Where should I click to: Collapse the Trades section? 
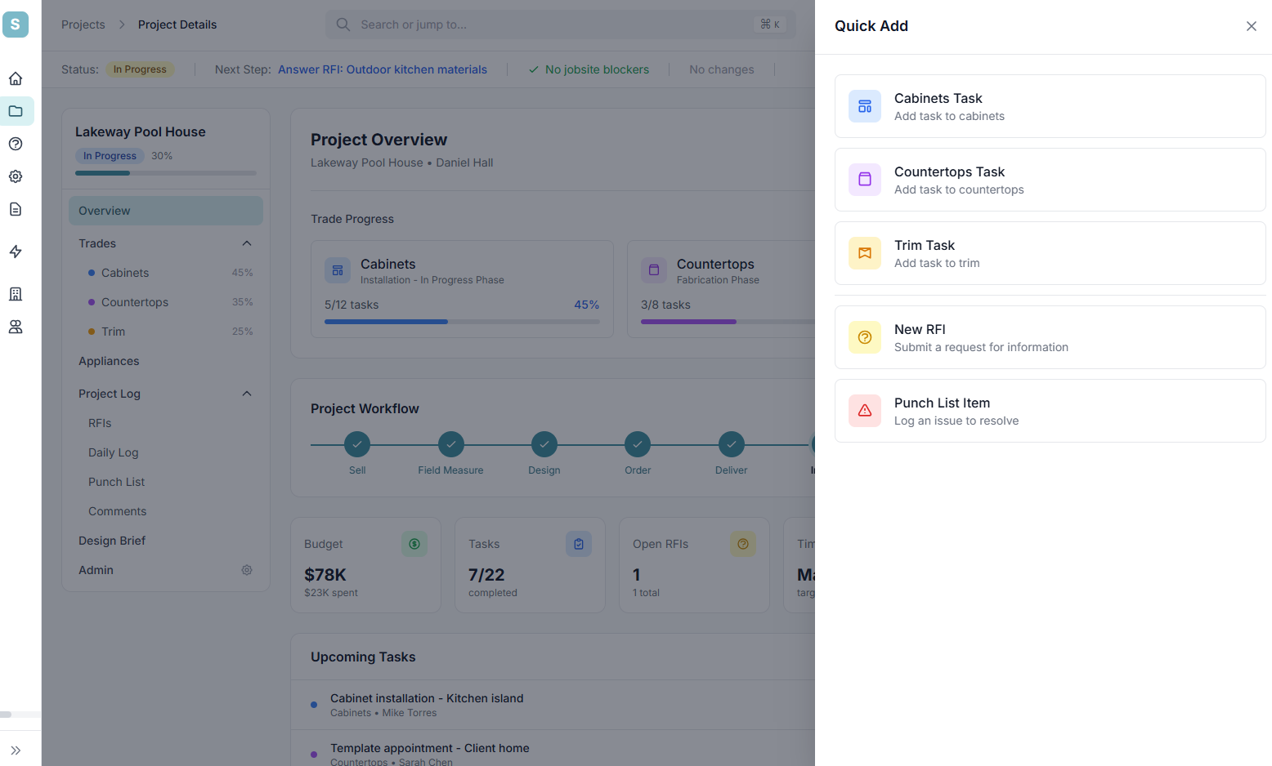pos(246,243)
